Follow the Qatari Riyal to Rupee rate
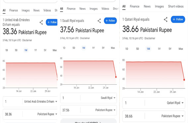The width and height of the screenshot is (188, 123). (x=178, y=20)
